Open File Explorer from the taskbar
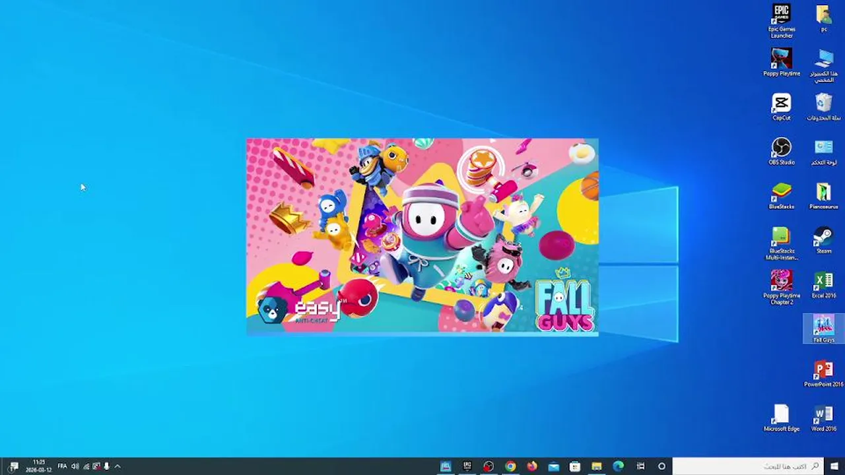Viewport: 845px width, 475px height. (596, 466)
